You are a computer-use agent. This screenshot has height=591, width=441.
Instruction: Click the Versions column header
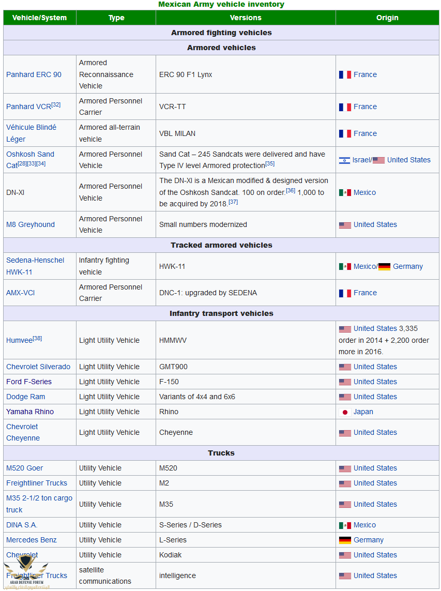click(246, 18)
